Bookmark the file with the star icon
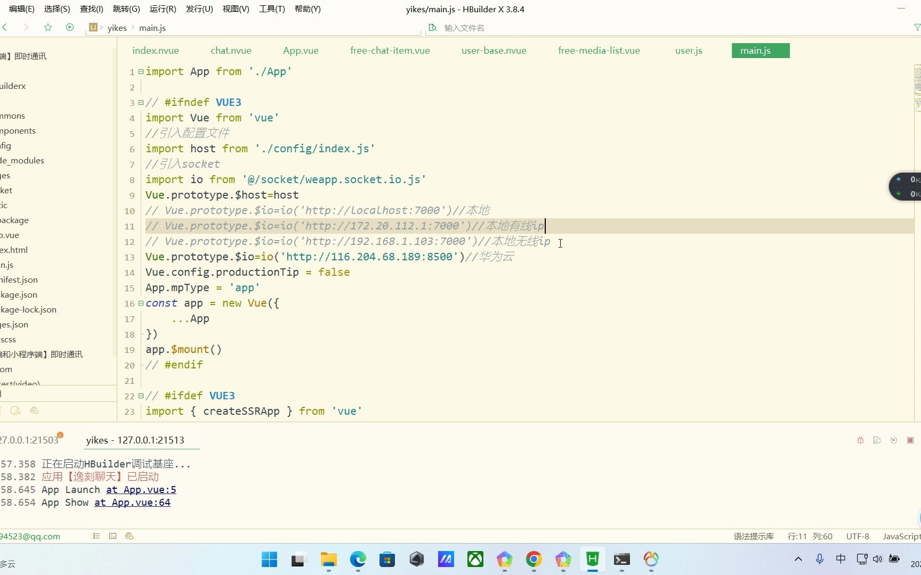 coord(48,27)
